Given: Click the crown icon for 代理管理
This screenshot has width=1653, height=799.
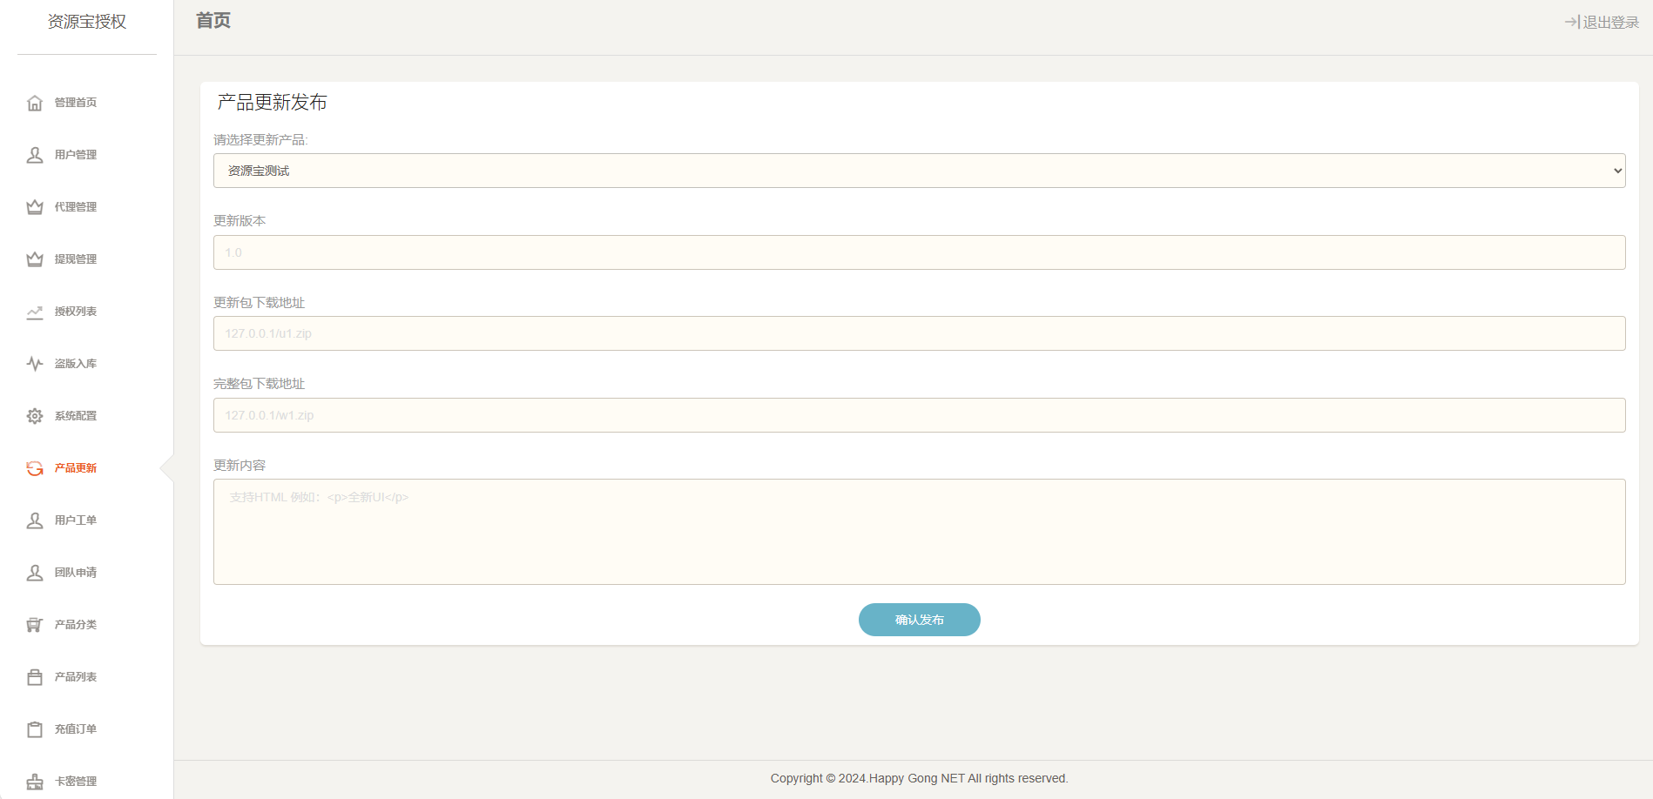Looking at the screenshot, I should point(35,207).
